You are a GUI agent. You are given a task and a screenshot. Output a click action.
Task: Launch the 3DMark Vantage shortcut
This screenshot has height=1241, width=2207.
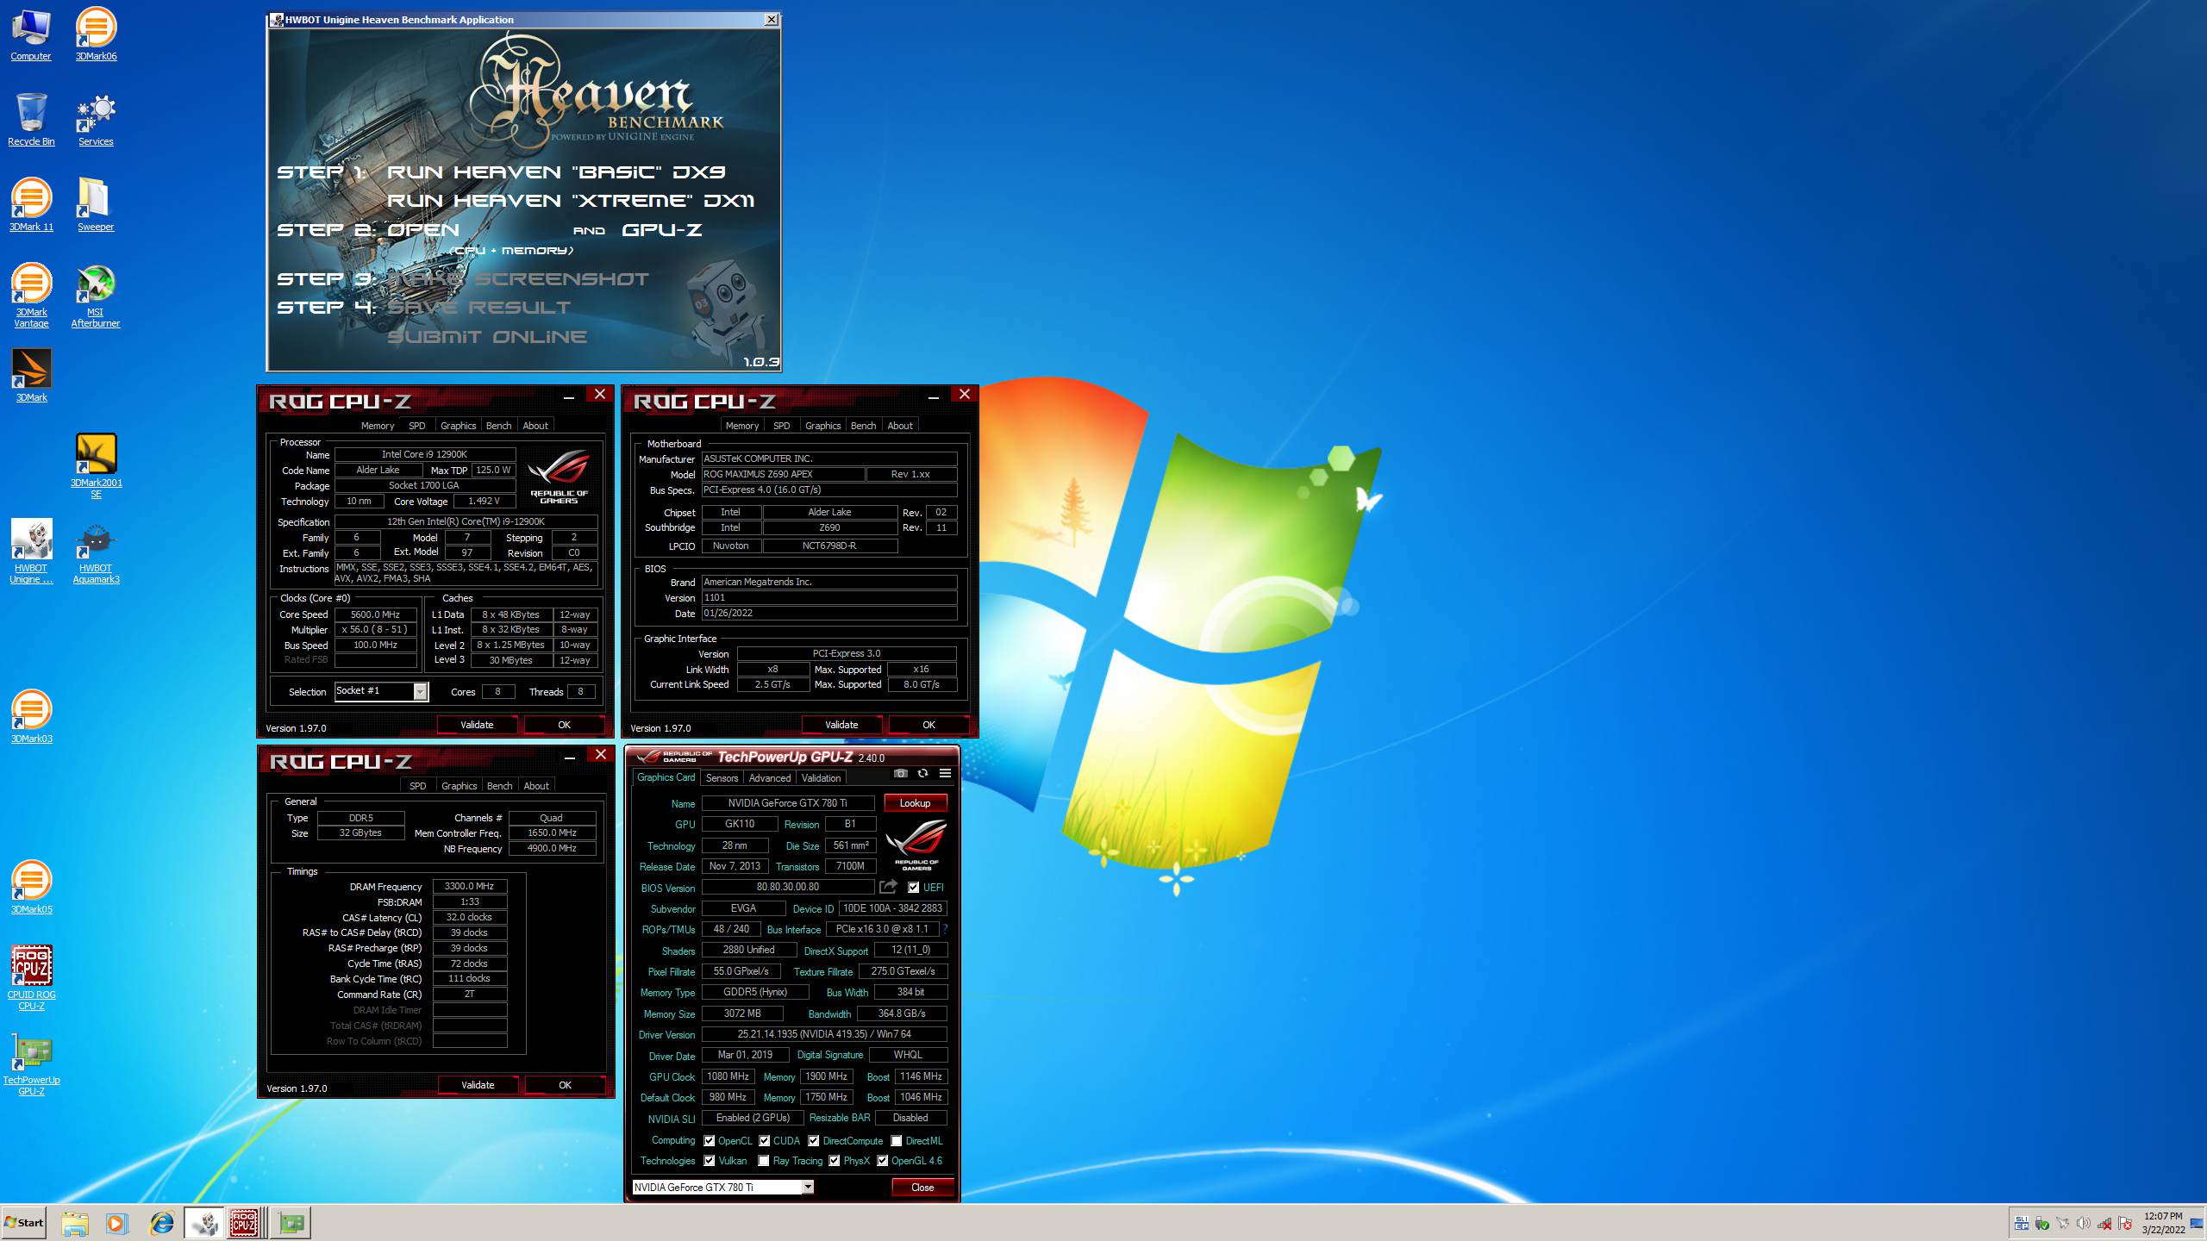(31, 296)
